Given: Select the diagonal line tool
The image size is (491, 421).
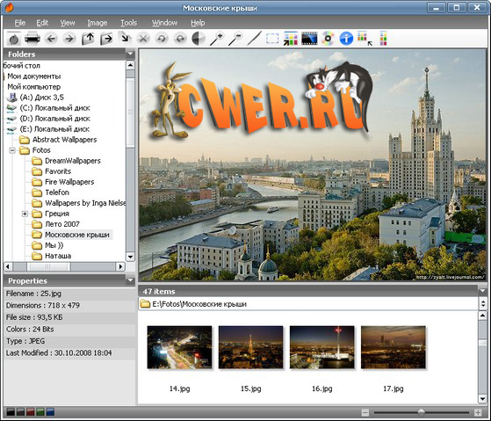Looking at the screenshot, I should pyautogui.click(x=254, y=39).
